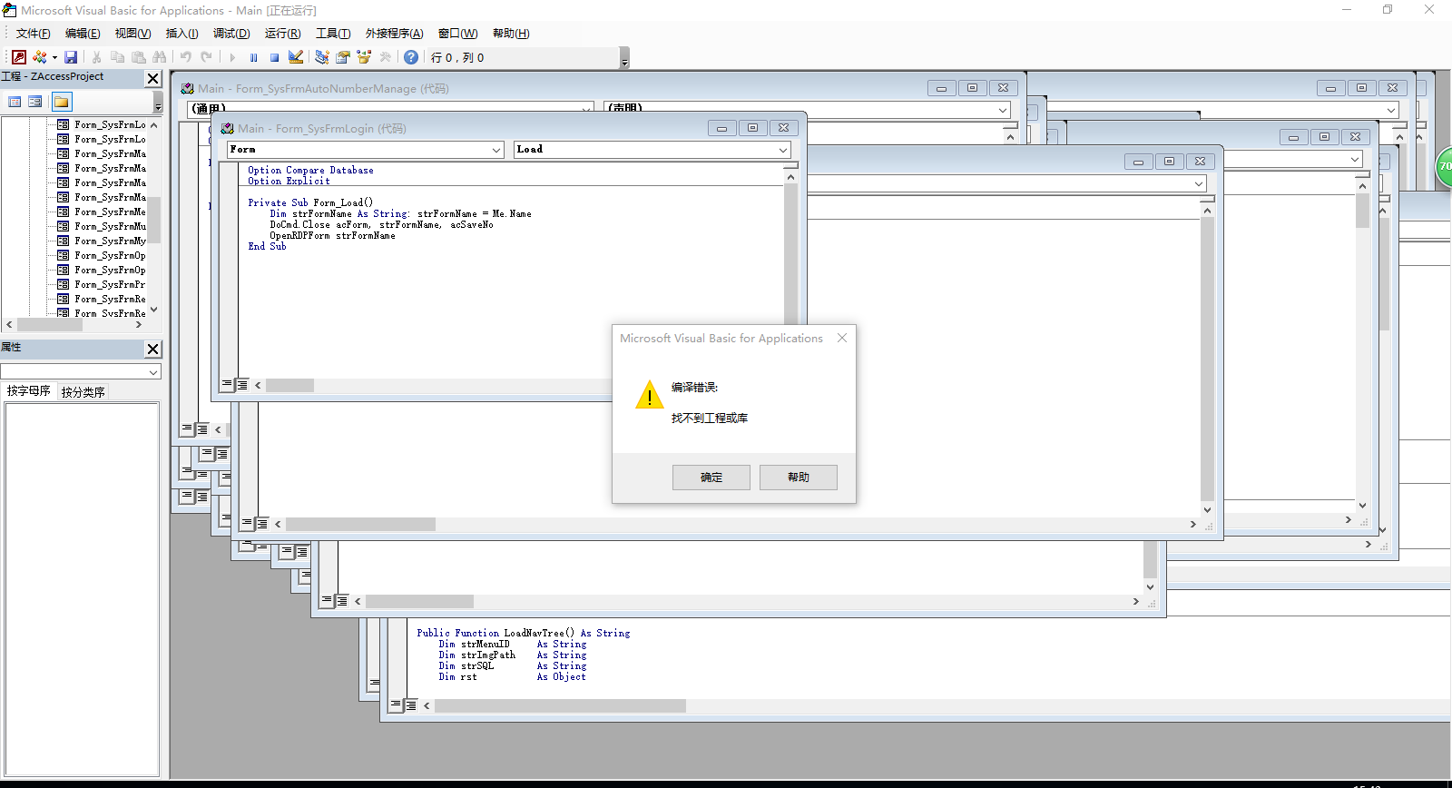This screenshot has width=1452, height=788.
Task: Open the 运行(R) menu
Action: tap(282, 34)
